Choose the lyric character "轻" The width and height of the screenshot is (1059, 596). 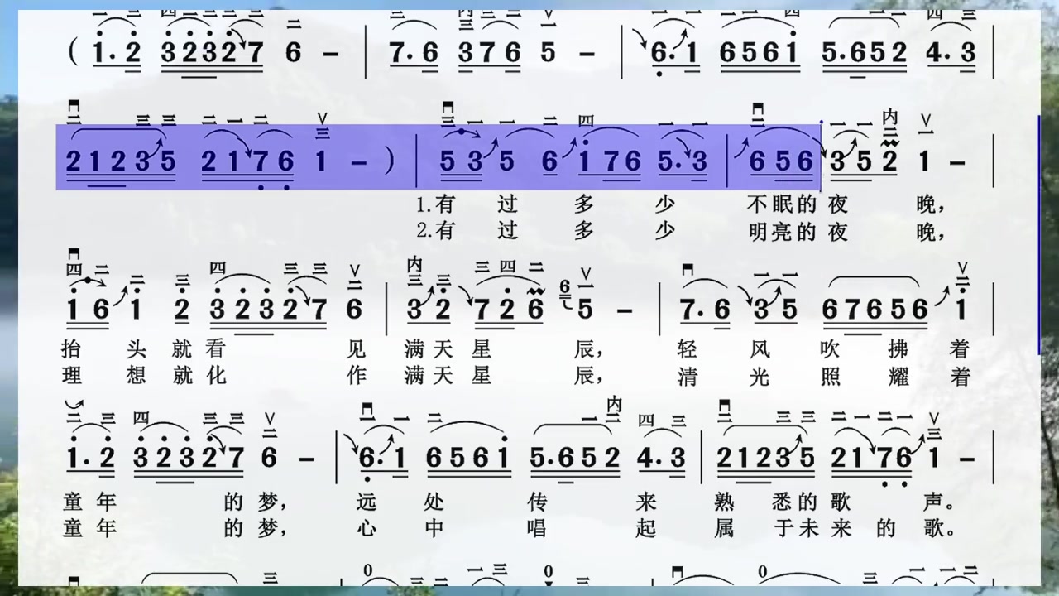(x=687, y=350)
